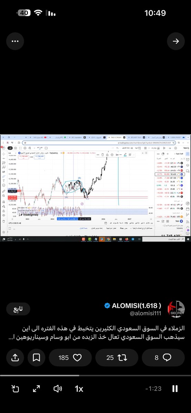The image size is (191, 413).
Task: Share the post with the upload icon
Action: (x=15, y=358)
